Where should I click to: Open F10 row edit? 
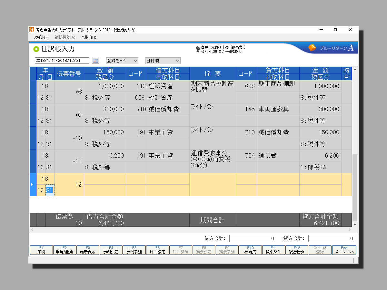coord(250,250)
